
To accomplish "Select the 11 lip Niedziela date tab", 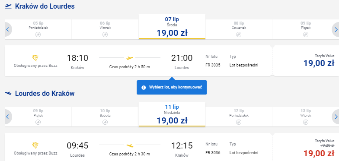I will coord(172,114).
